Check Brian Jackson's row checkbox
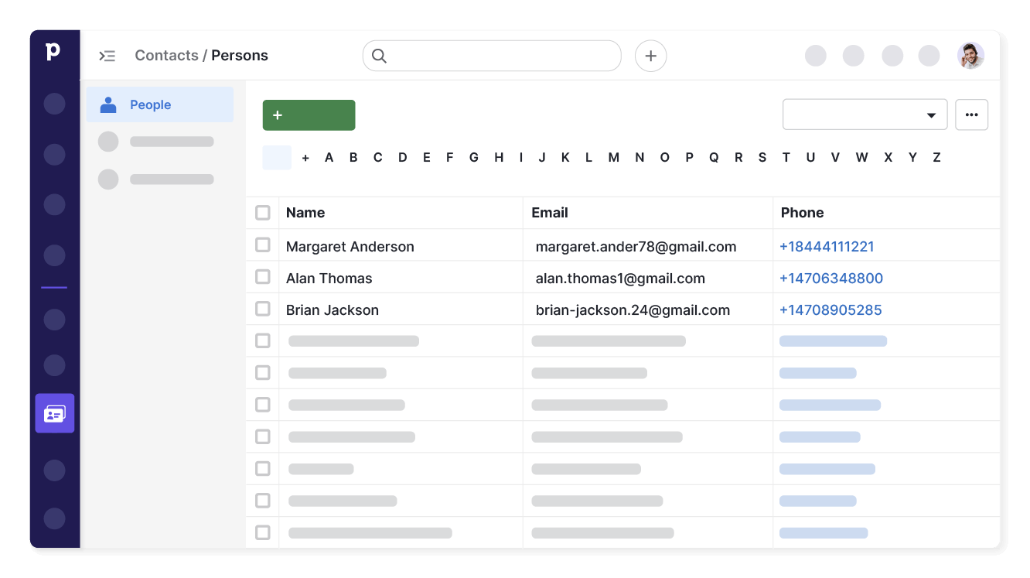Screen dimensions: 1030x578 pos(262,309)
